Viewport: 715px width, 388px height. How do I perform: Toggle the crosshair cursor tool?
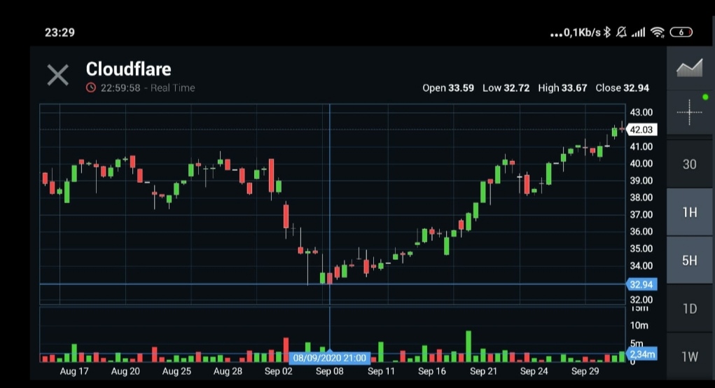pyautogui.click(x=689, y=112)
